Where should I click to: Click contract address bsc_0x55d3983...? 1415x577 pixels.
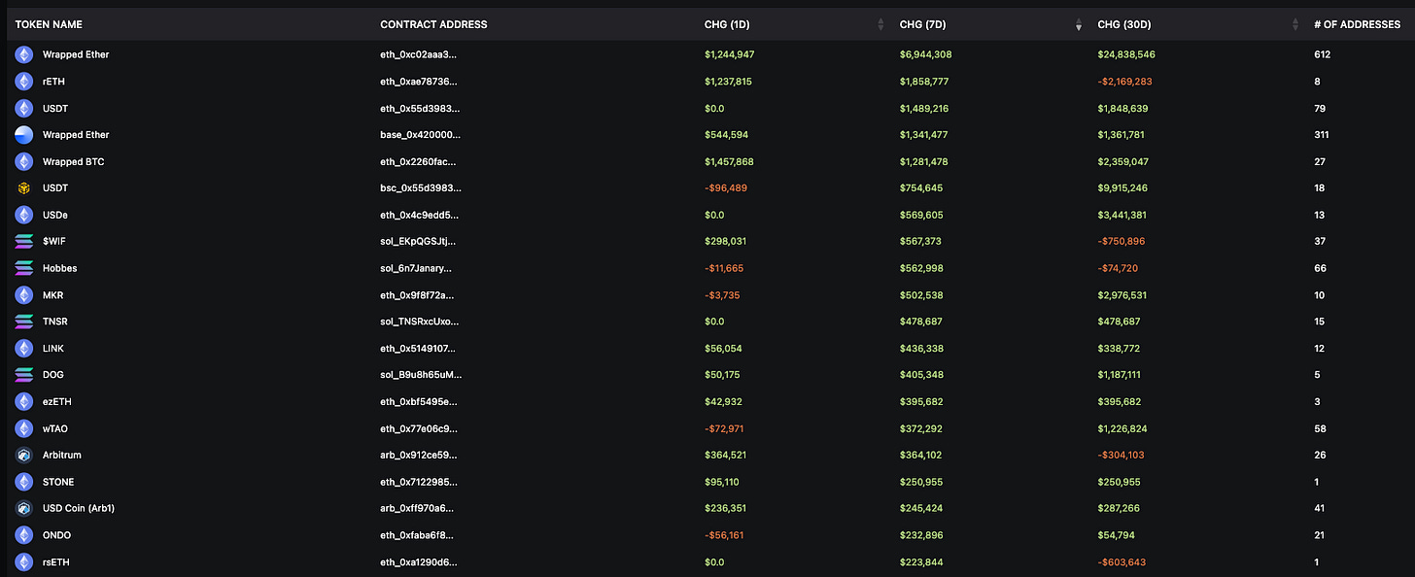[x=421, y=188]
